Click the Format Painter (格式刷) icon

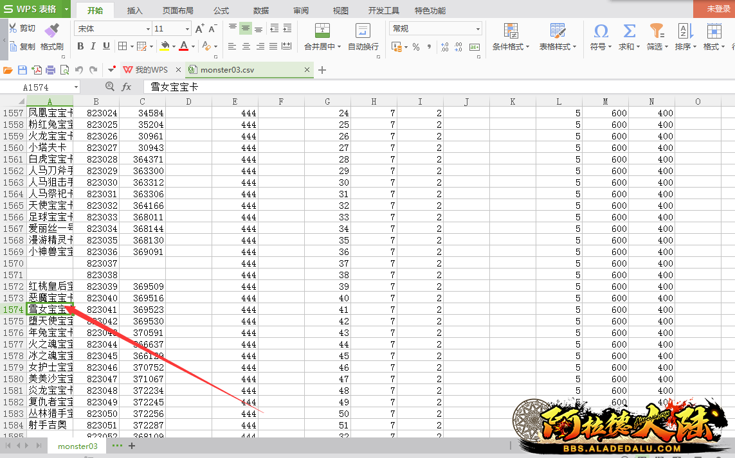51,30
